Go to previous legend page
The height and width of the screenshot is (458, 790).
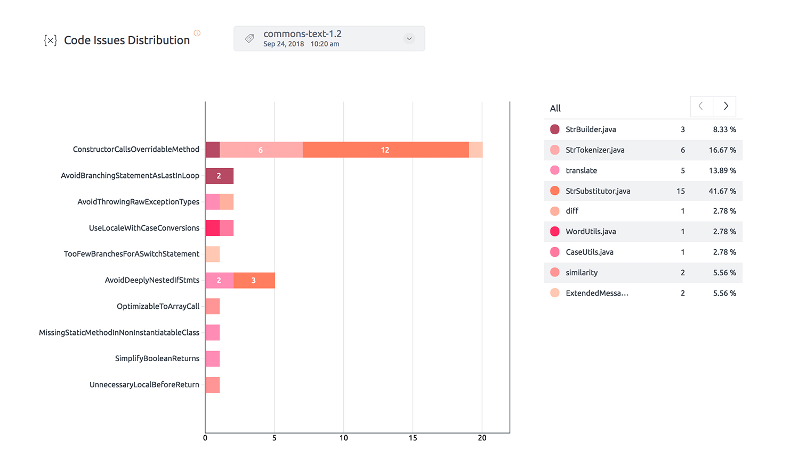click(x=701, y=106)
